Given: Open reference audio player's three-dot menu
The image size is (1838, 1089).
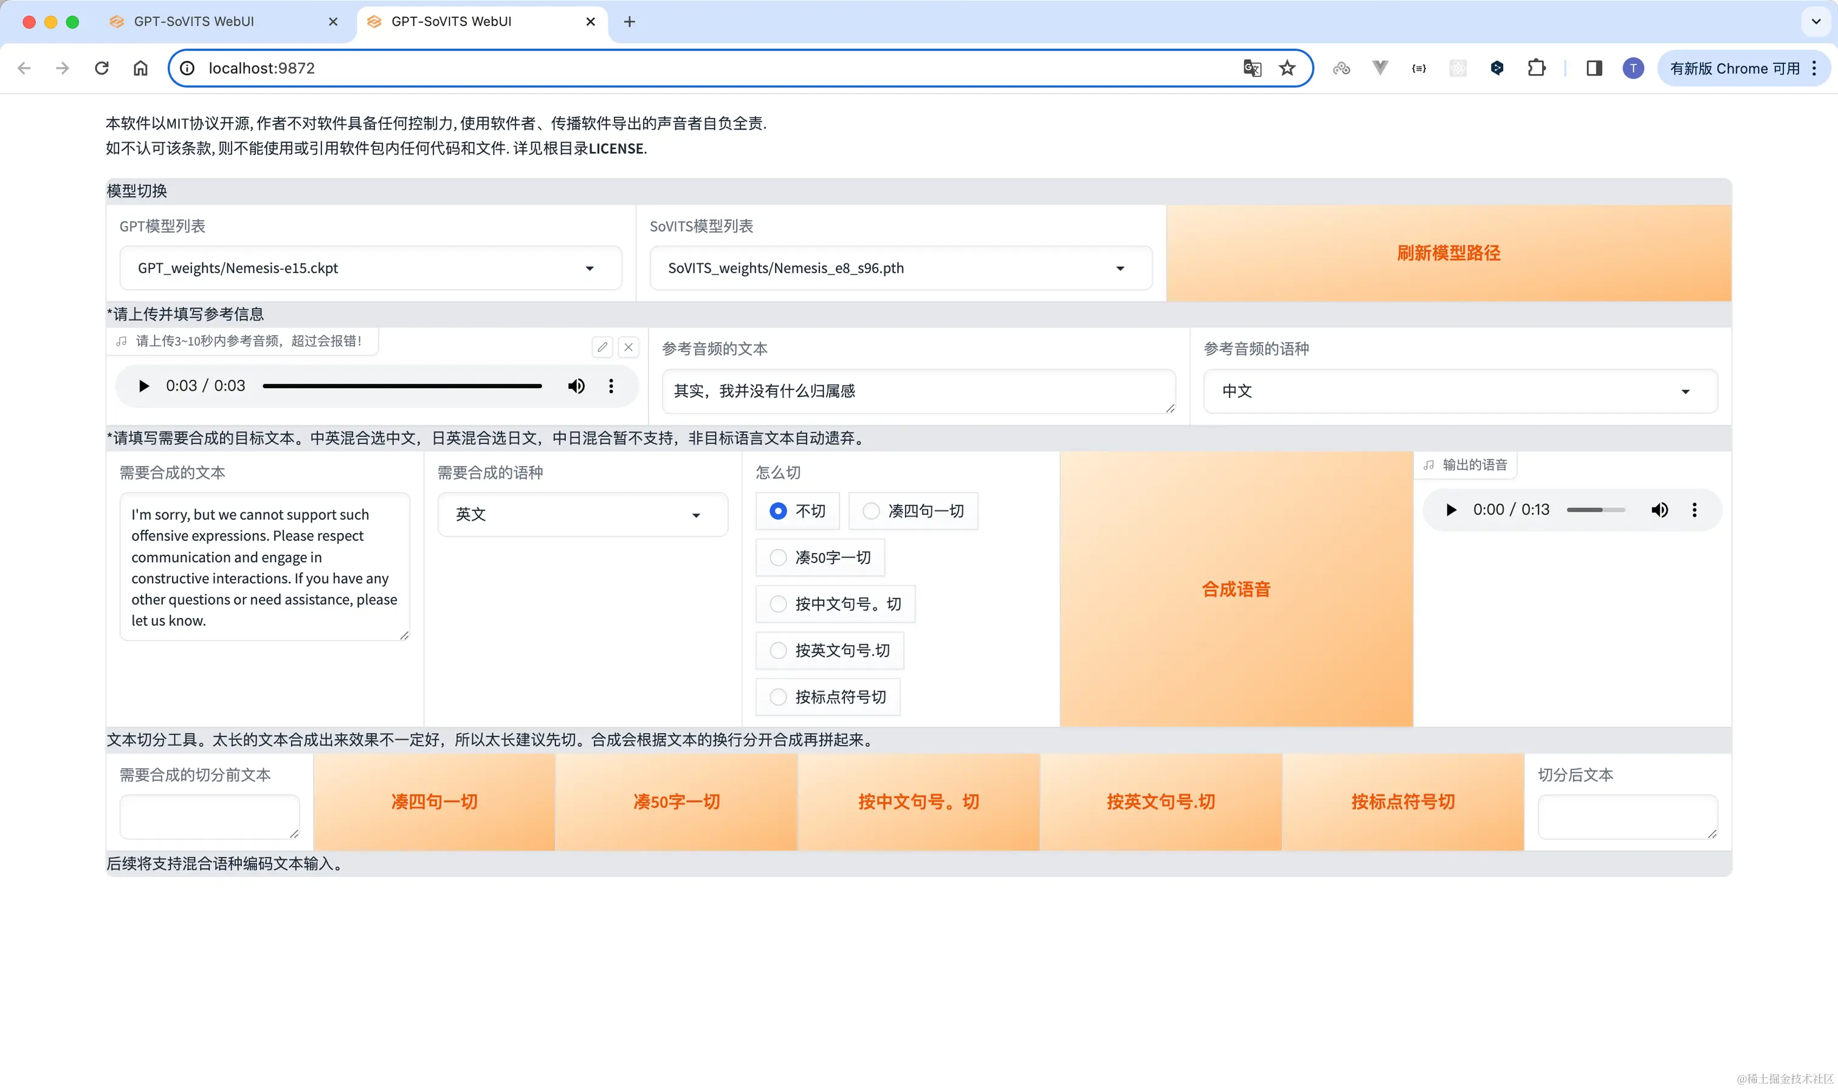Looking at the screenshot, I should coord(610,386).
